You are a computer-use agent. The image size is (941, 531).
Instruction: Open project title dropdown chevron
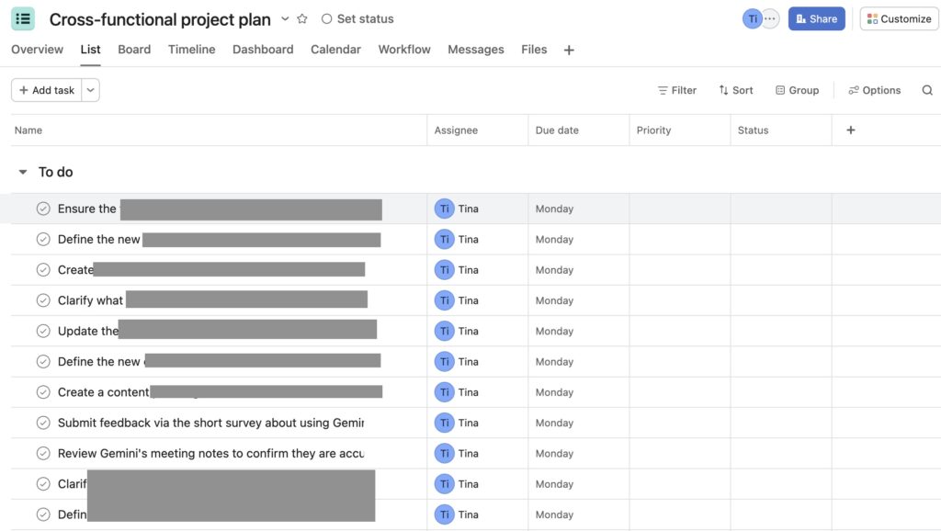(285, 19)
